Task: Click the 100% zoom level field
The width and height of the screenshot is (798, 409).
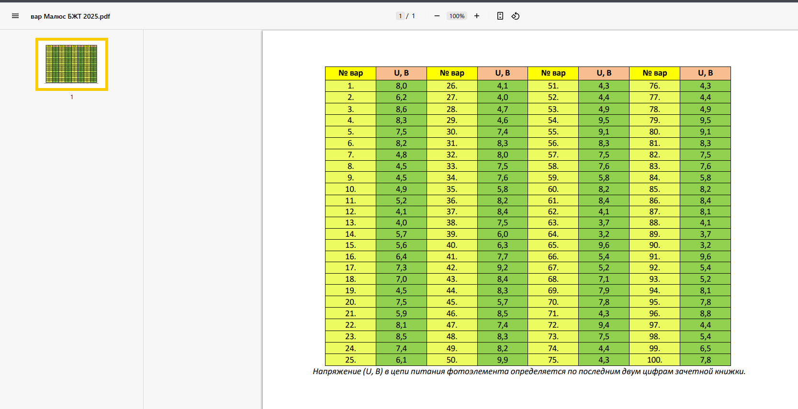Action: (x=457, y=16)
